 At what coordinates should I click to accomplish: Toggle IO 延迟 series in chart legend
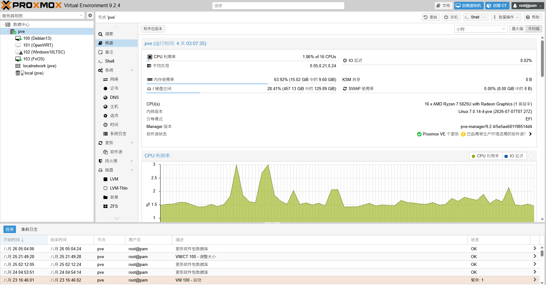pyautogui.click(x=514, y=156)
